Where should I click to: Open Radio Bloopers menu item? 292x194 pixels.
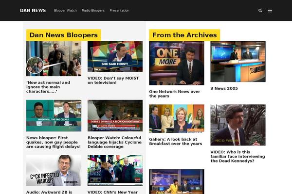click(x=93, y=10)
